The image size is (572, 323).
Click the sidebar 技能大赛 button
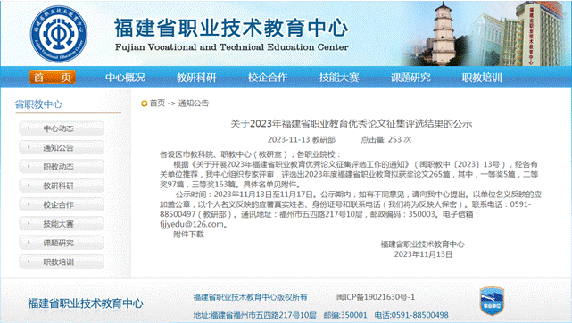pyautogui.click(x=62, y=223)
